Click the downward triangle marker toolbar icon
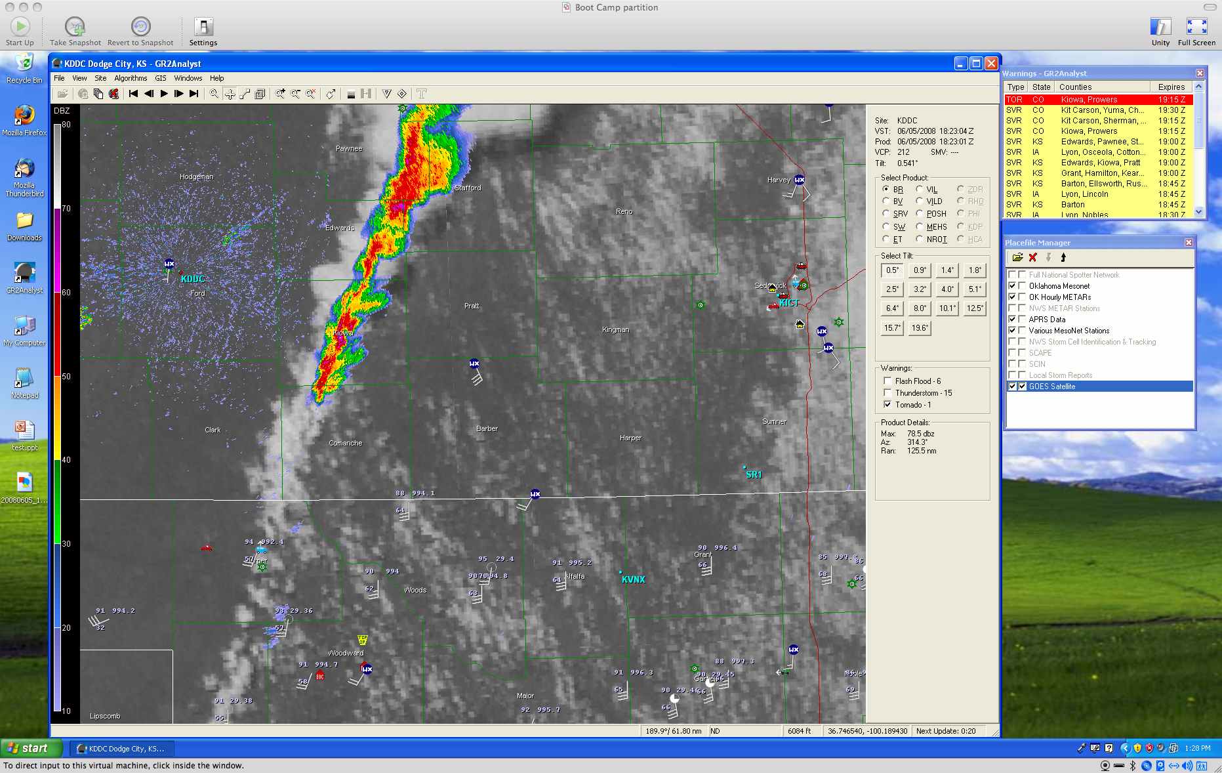This screenshot has height=773, width=1222. (x=387, y=94)
